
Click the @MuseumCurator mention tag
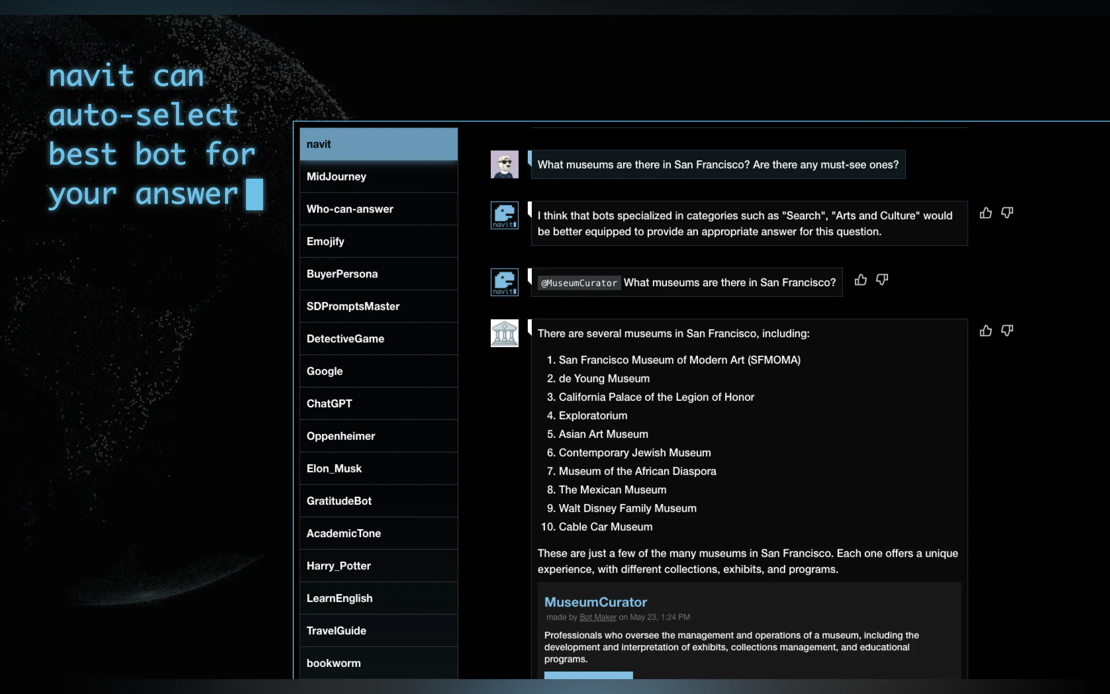579,283
